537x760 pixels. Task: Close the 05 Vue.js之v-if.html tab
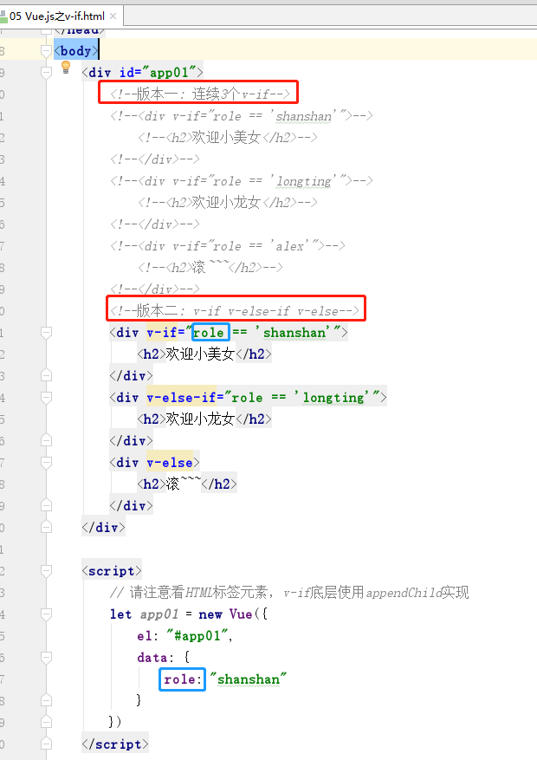(113, 16)
